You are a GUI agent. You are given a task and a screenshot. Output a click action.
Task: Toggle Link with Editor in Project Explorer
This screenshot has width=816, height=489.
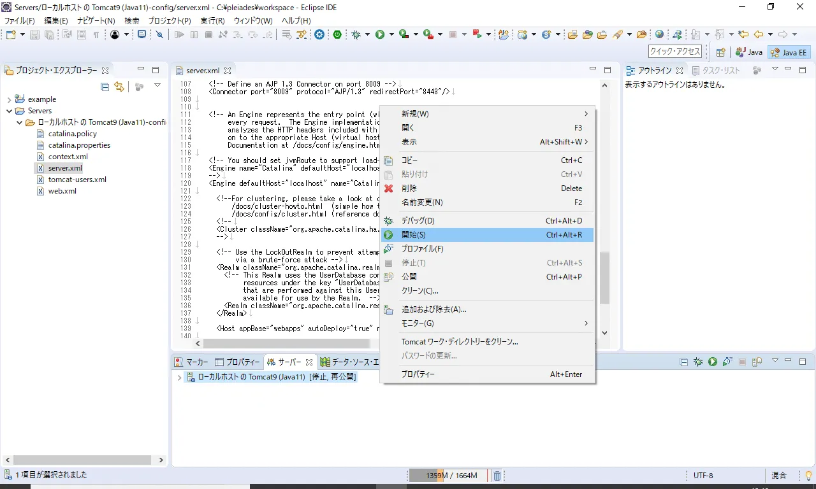click(x=119, y=87)
